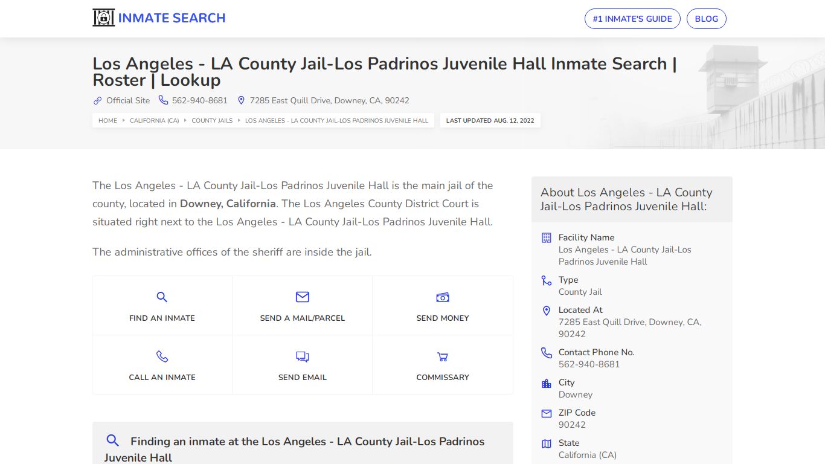Open the Blog button
The image size is (825, 464).
click(x=707, y=19)
